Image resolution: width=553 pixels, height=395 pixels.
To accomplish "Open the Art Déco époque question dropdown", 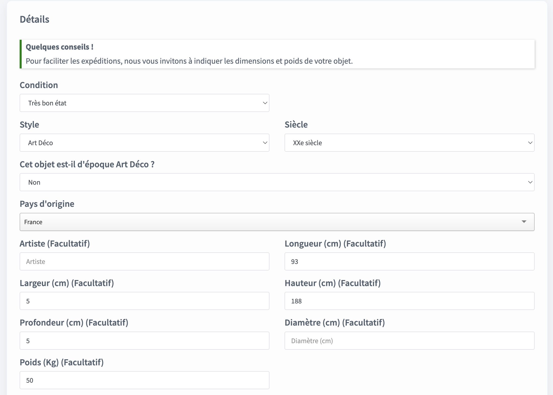I will pyautogui.click(x=277, y=182).
